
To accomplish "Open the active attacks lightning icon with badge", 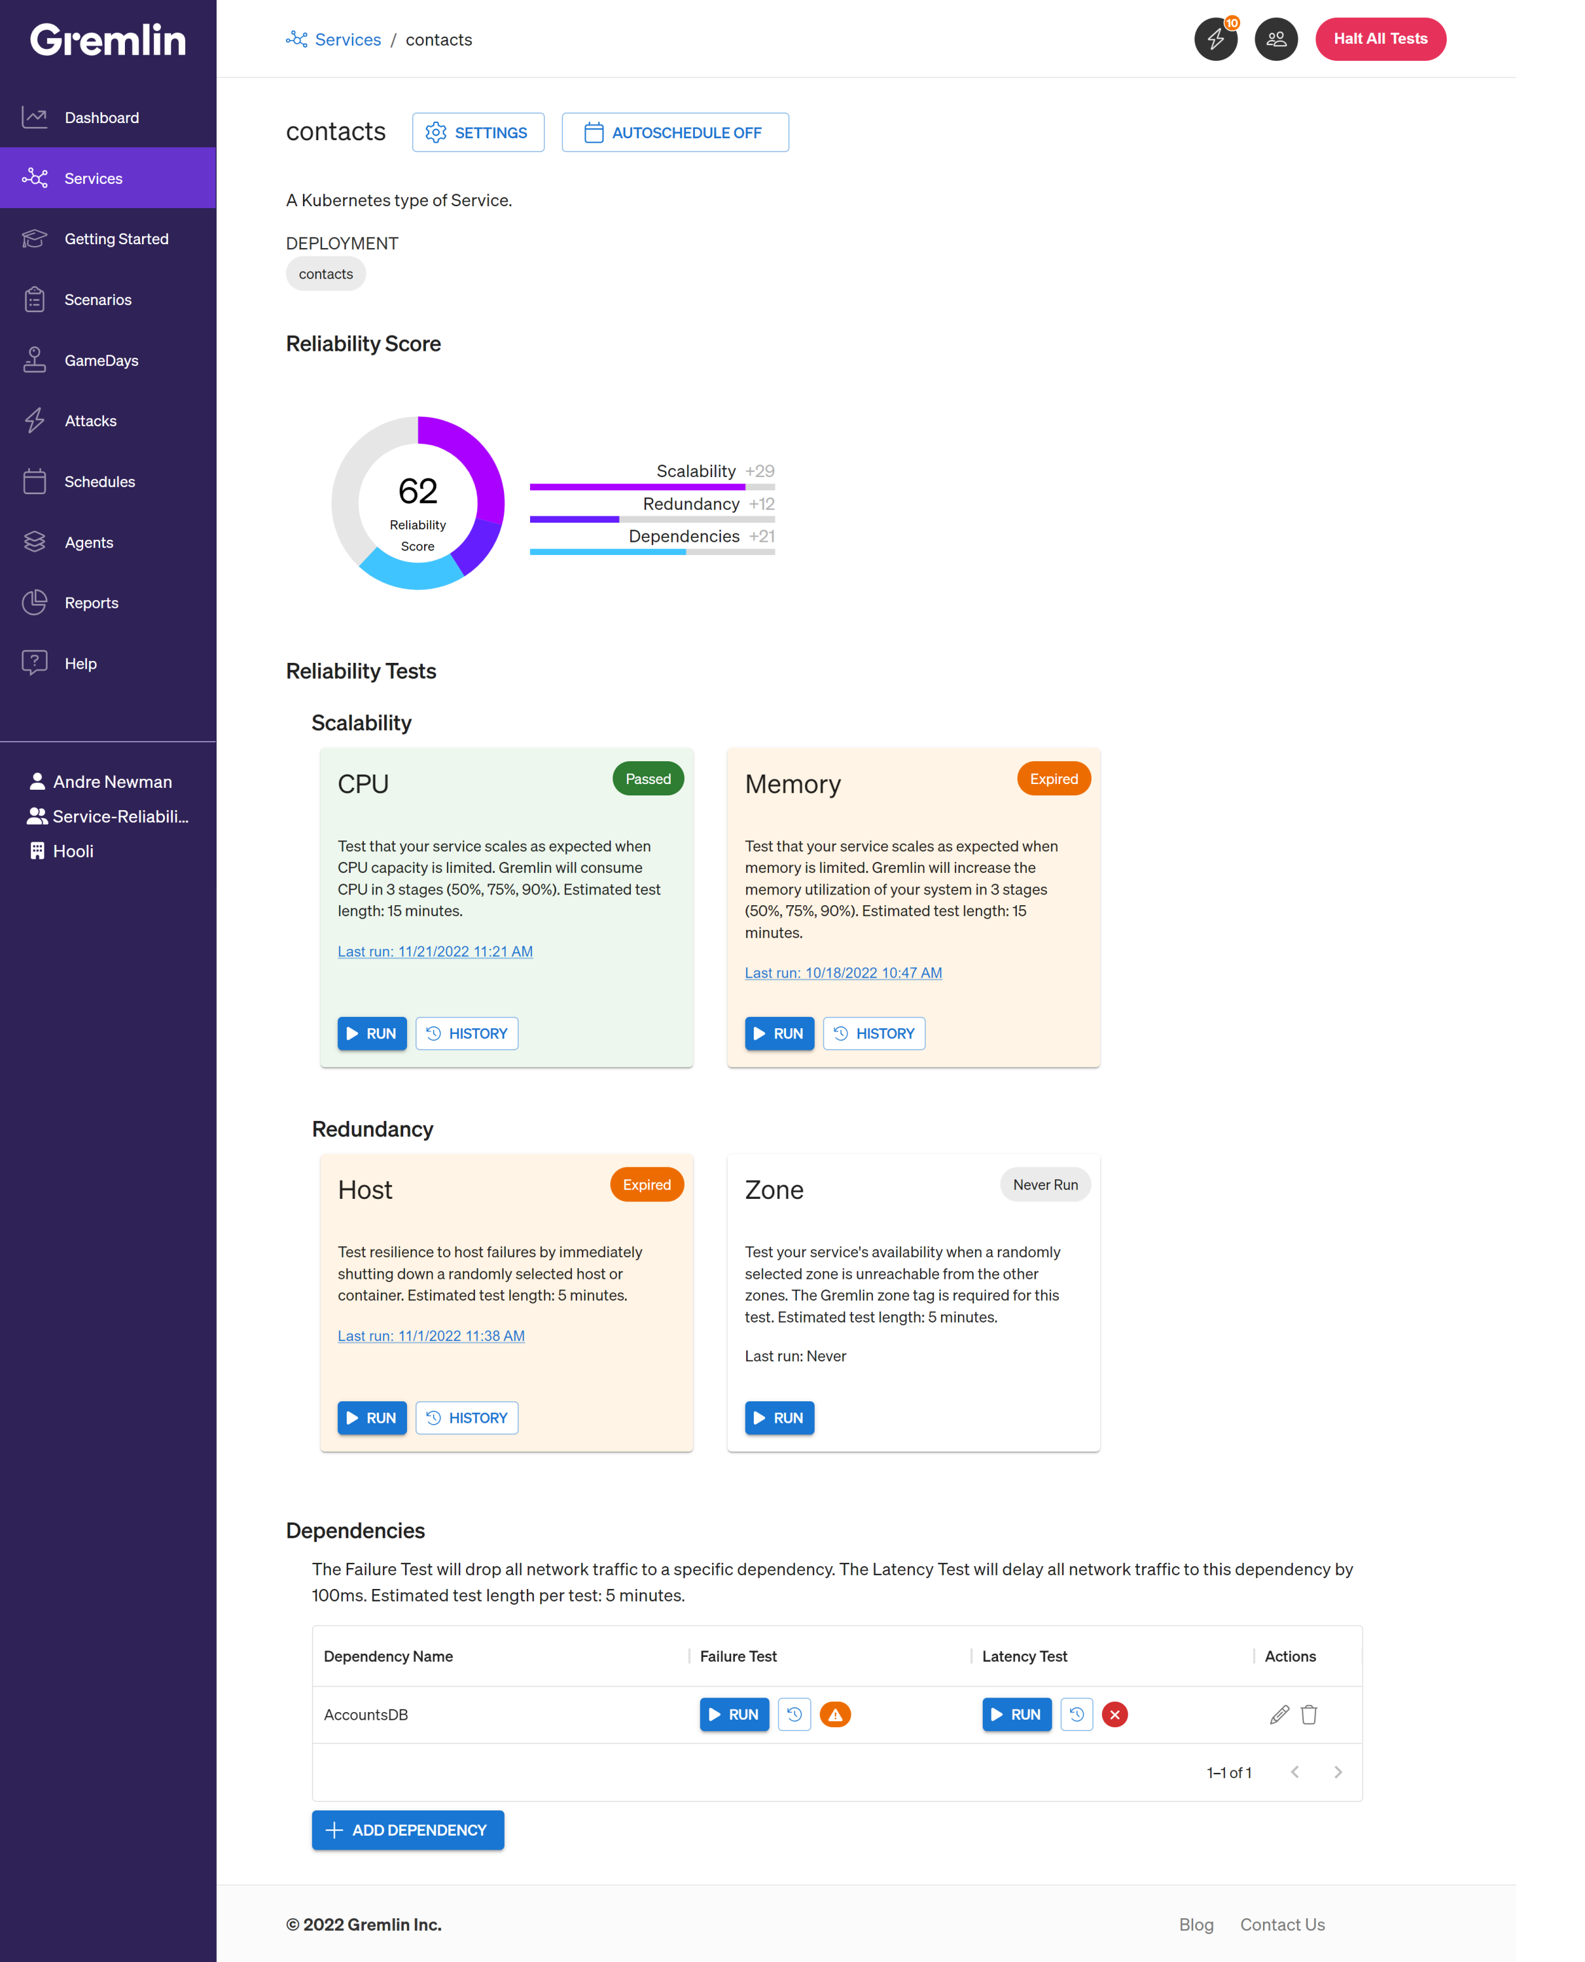I will [1215, 39].
